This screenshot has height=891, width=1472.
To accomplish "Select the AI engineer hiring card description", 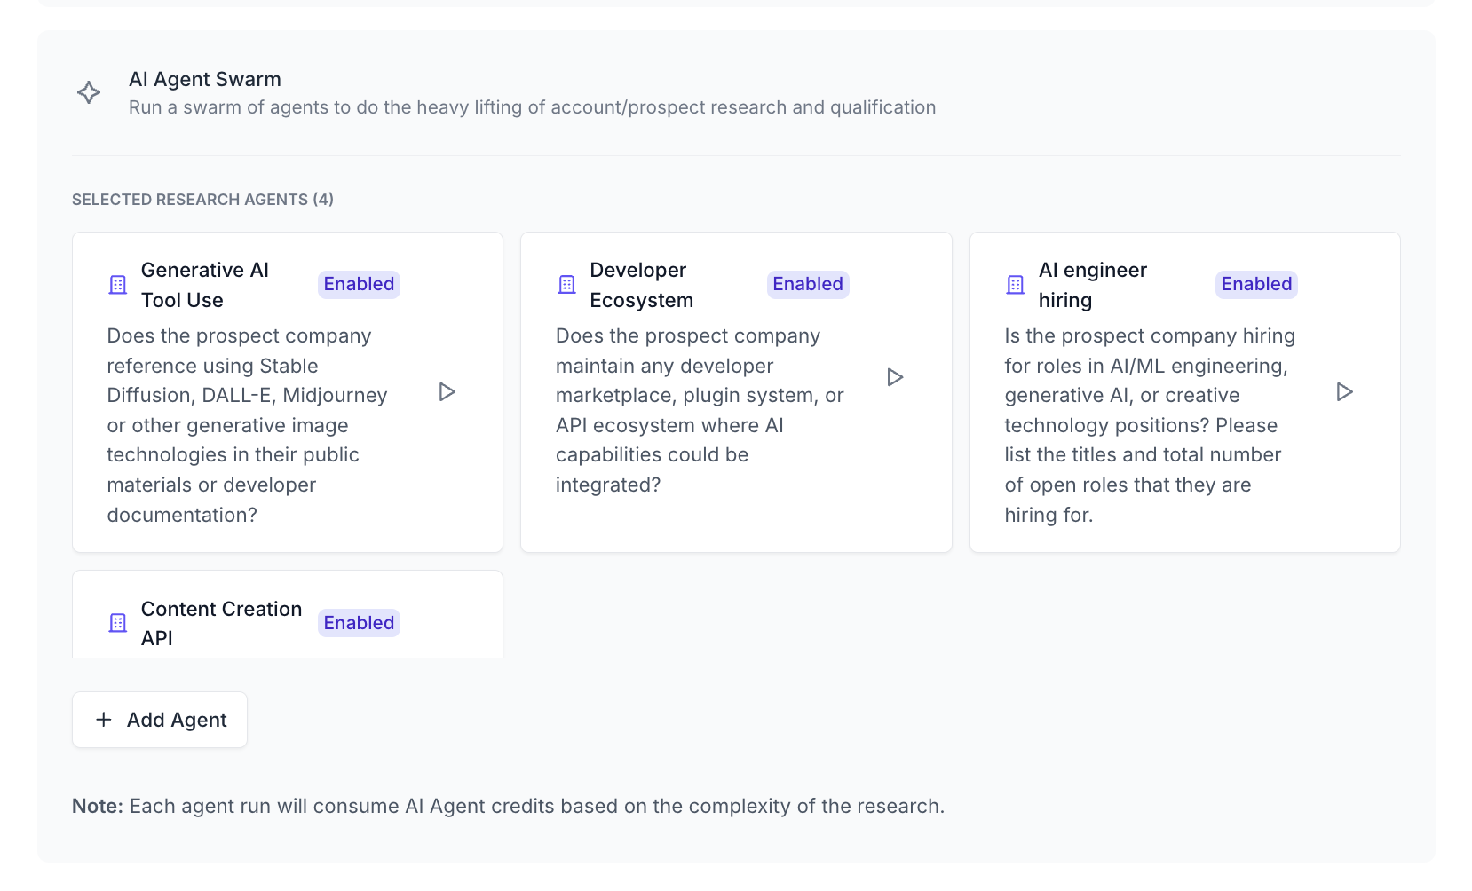I will pyautogui.click(x=1149, y=425).
